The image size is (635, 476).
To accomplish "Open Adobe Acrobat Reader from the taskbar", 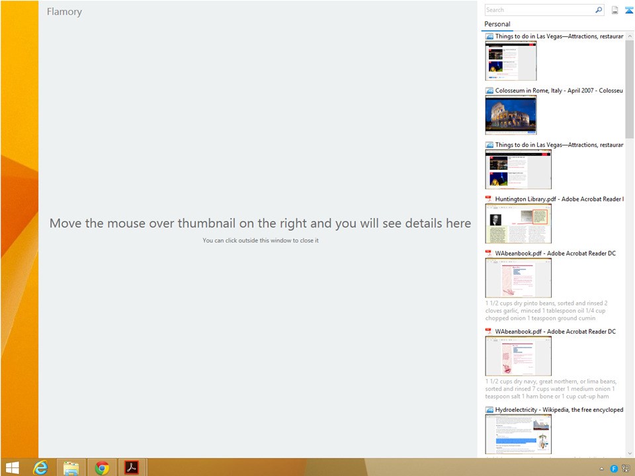I will (x=132, y=467).
